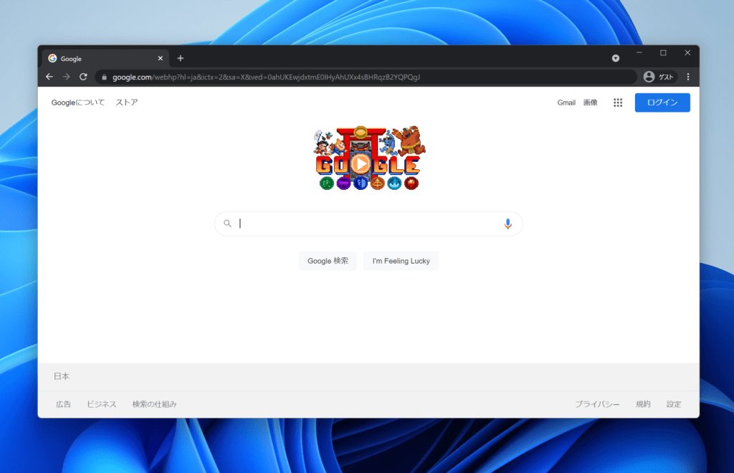Viewport: 734px width, 473px height.
Task: Reload the page with refresh icon
Action: (83, 77)
